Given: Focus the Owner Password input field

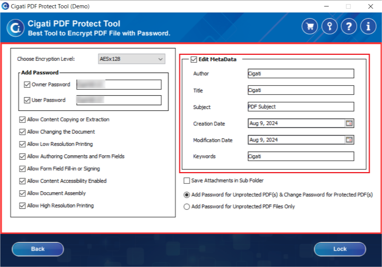Looking at the screenshot, I should 119,85.
